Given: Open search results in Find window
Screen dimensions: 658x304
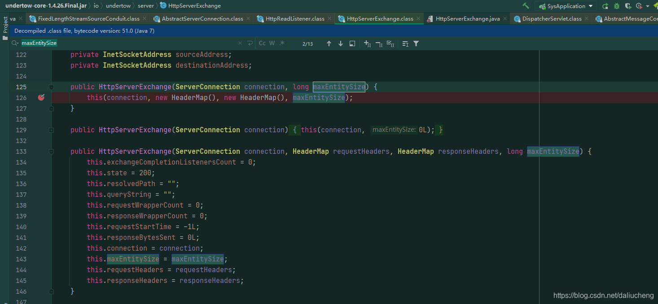Looking at the screenshot, I should coord(405,43).
